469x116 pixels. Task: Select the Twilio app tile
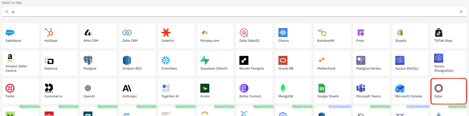[x=21, y=91]
